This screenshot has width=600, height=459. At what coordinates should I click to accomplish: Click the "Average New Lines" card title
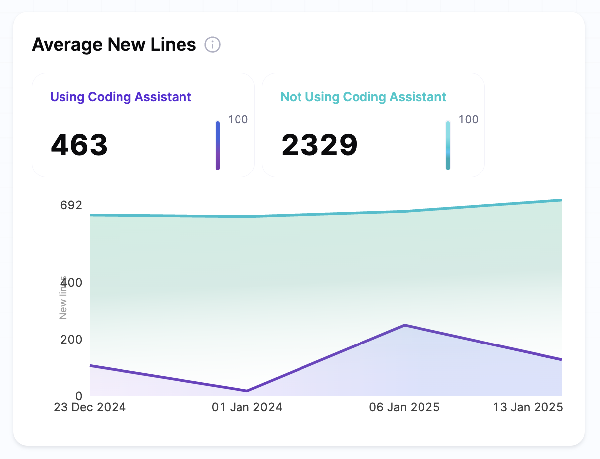114,45
